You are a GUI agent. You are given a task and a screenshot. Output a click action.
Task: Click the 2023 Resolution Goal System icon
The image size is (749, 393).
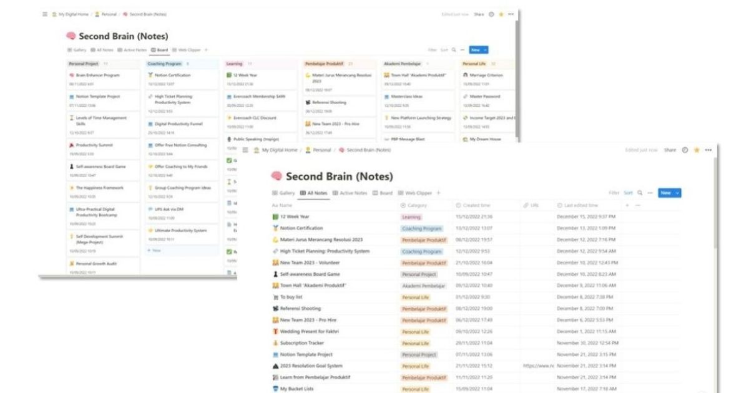pyautogui.click(x=275, y=366)
